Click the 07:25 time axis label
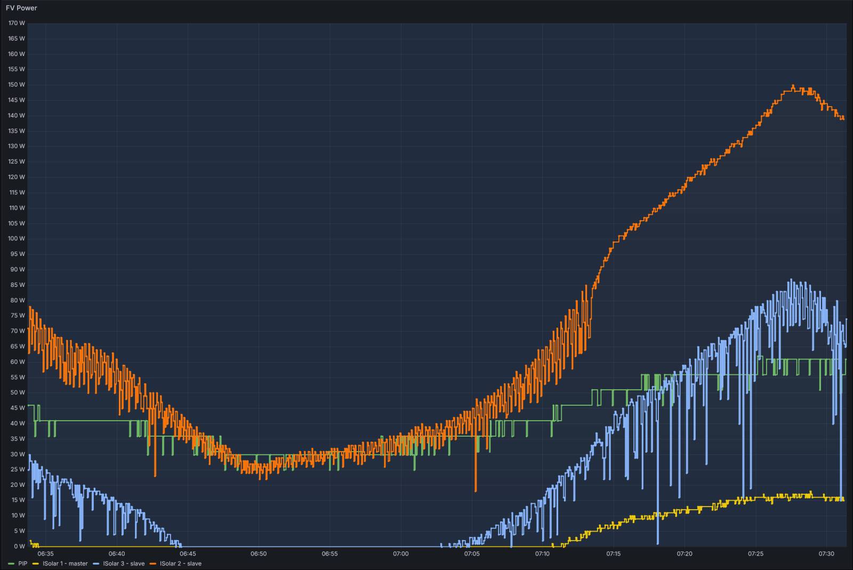Image resolution: width=853 pixels, height=570 pixels. (x=755, y=554)
